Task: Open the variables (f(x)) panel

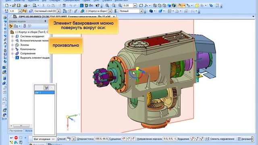Action: (92, 5)
